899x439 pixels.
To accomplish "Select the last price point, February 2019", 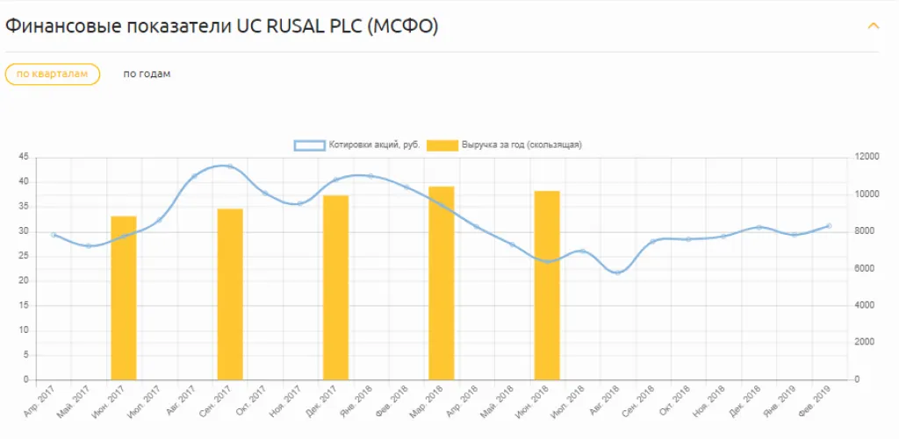I will point(829,226).
